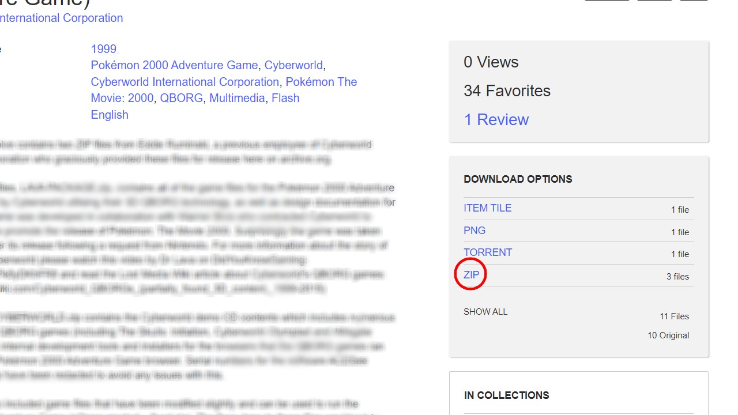Image resolution: width=738 pixels, height=415 pixels.
Task: Expand the 1 file count beside TORRENT
Action: click(x=680, y=254)
